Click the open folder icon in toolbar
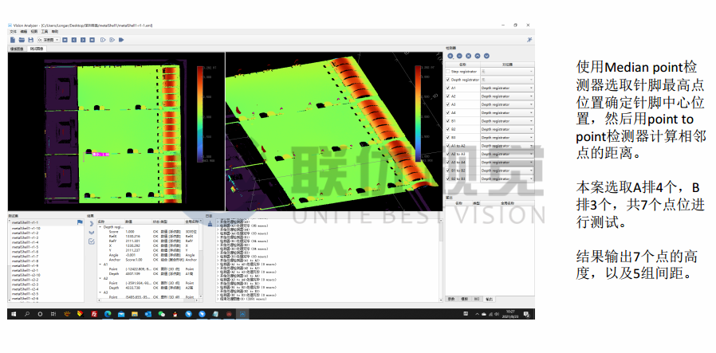Viewport: 716px width, 353px height. tap(22, 39)
